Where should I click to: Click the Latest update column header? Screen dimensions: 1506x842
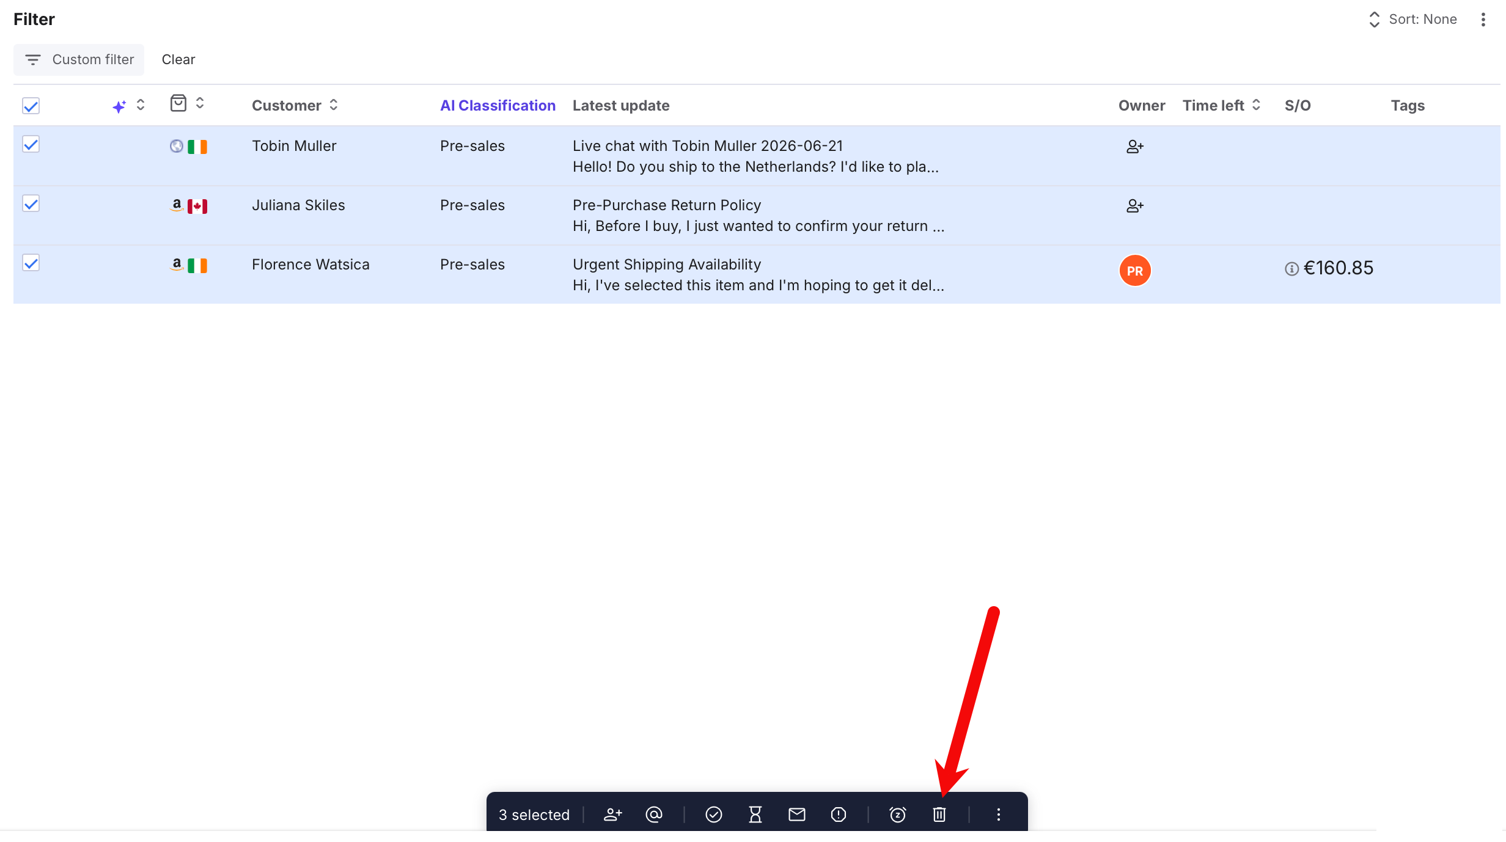click(x=621, y=106)
